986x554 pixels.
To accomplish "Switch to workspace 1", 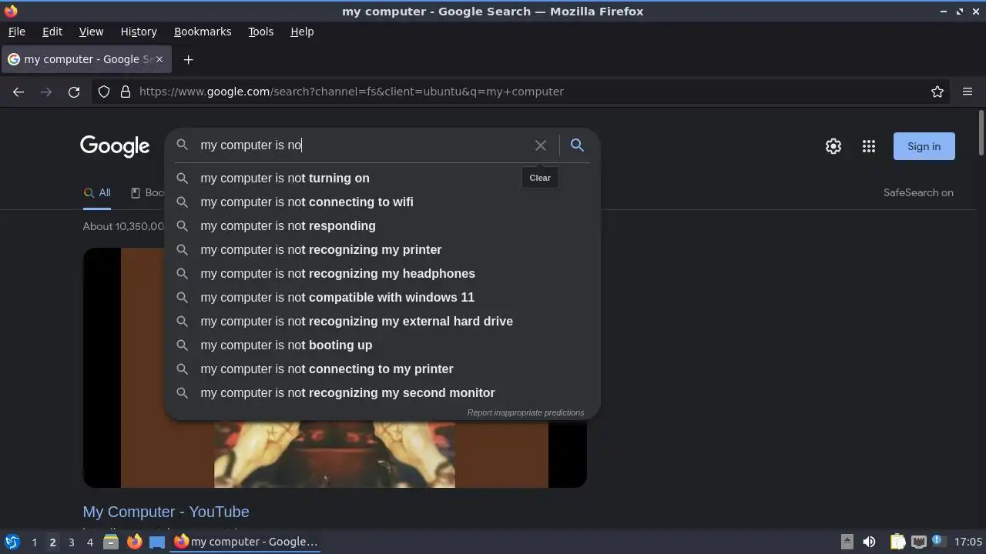I will (34, 542).
